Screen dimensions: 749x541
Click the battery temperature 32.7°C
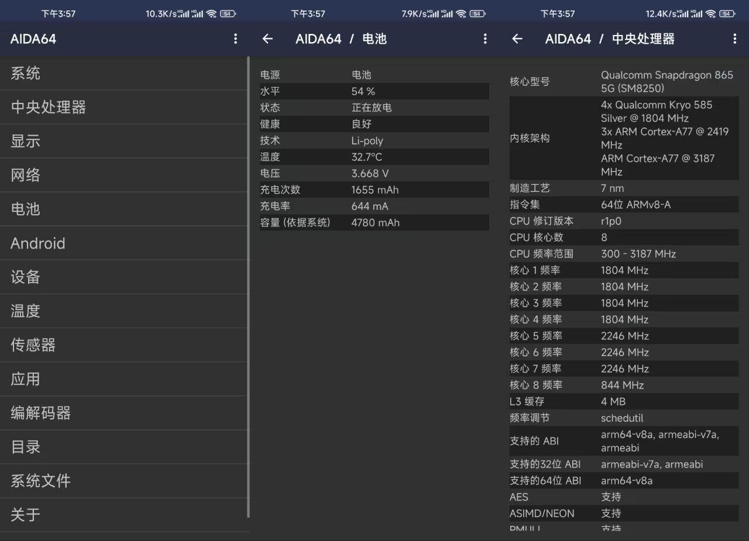click(x=367, y=157)
